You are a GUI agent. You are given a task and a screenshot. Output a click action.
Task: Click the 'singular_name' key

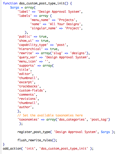pyautogui.click(x=44, y=28)
